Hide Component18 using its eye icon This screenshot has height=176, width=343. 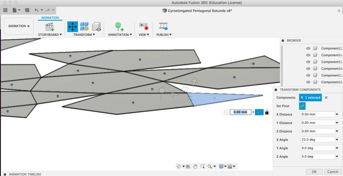[x=308, y=82]
